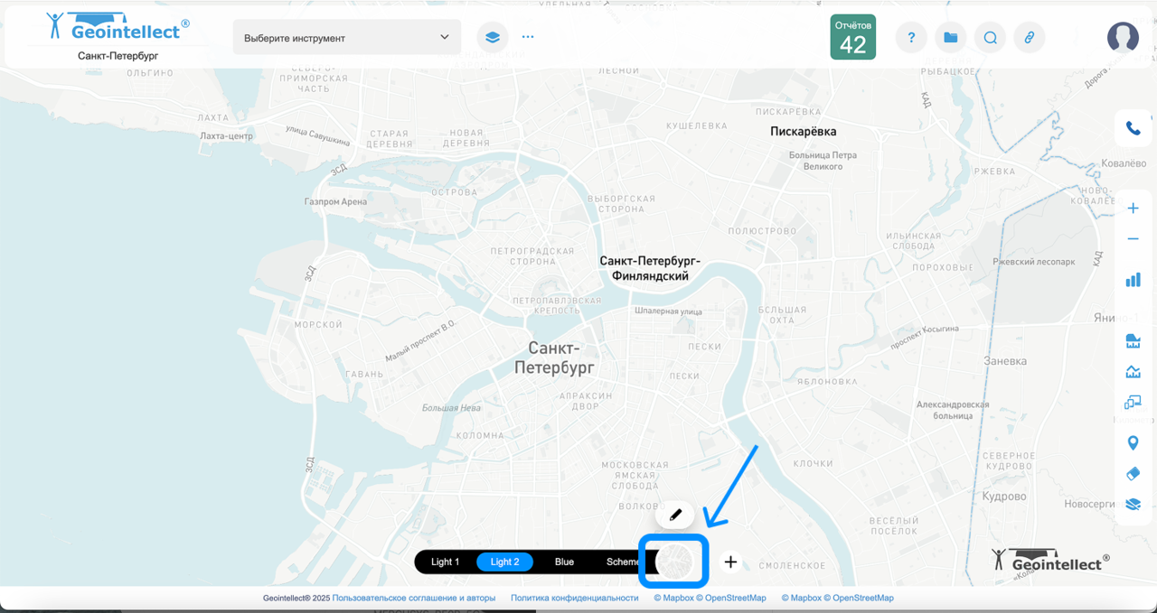1157x613 pixels.
Task: Open the help question mark icon
Action: [x=911, y=38]
